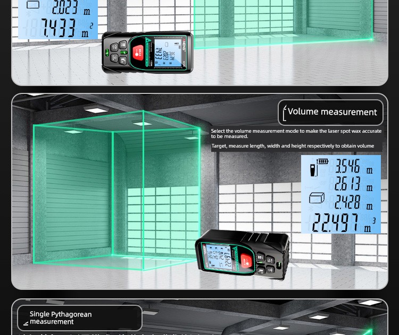Click the triangle icon beside Single Pythagorean

(x=26, y=323)
